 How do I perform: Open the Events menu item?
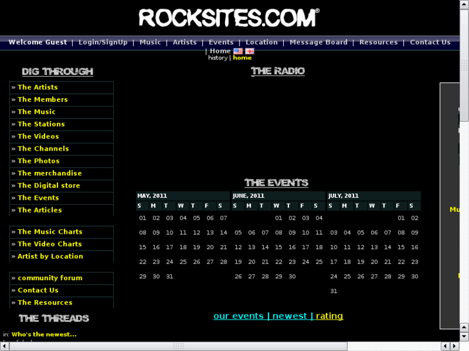(x=221, y=42)
